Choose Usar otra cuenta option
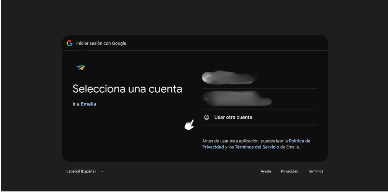Viewport: 388px width, 194px height. 260,117
